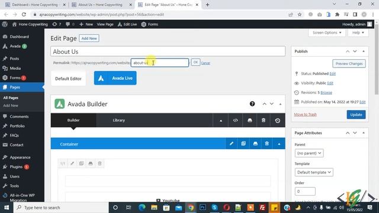Bookmark this page with the star icon

click(x=300, y=14)
